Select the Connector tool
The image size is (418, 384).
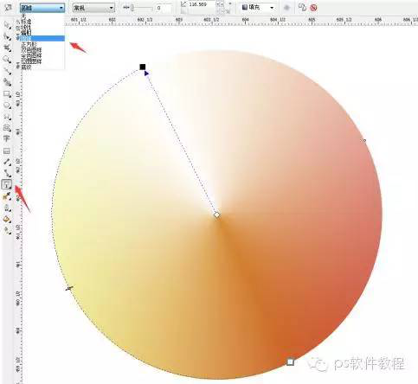[x=7, y=173]
